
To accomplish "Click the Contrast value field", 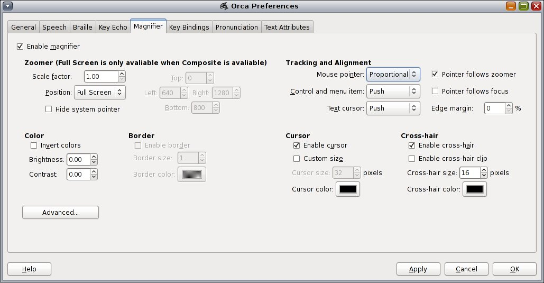I will 78,175.
